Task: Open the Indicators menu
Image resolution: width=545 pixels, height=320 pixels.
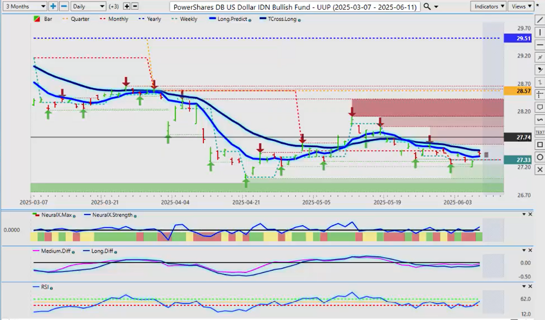Action: point(488,6)
